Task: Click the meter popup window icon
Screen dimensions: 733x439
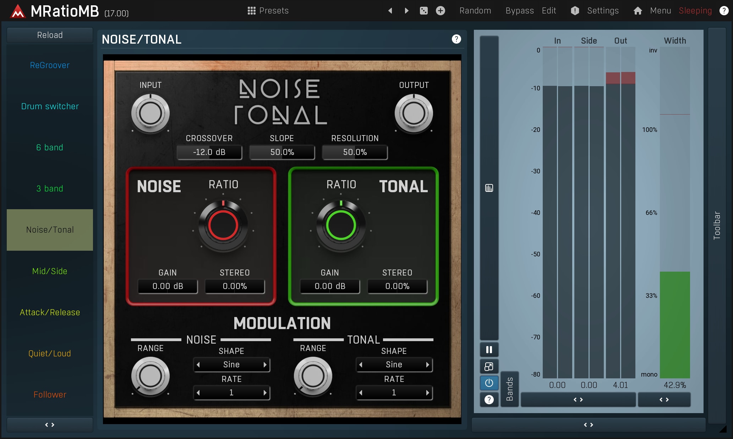Action: 489,366
